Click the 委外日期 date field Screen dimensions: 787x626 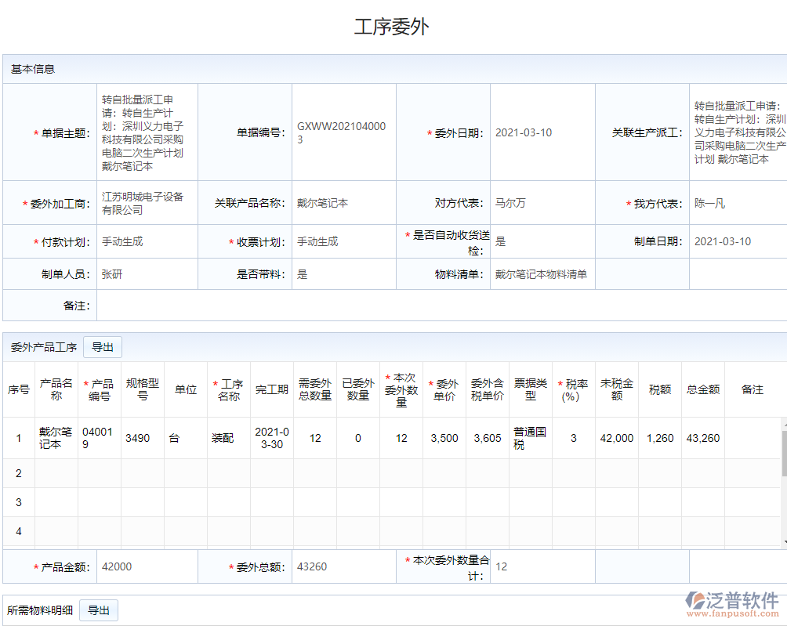pos(542,132)
